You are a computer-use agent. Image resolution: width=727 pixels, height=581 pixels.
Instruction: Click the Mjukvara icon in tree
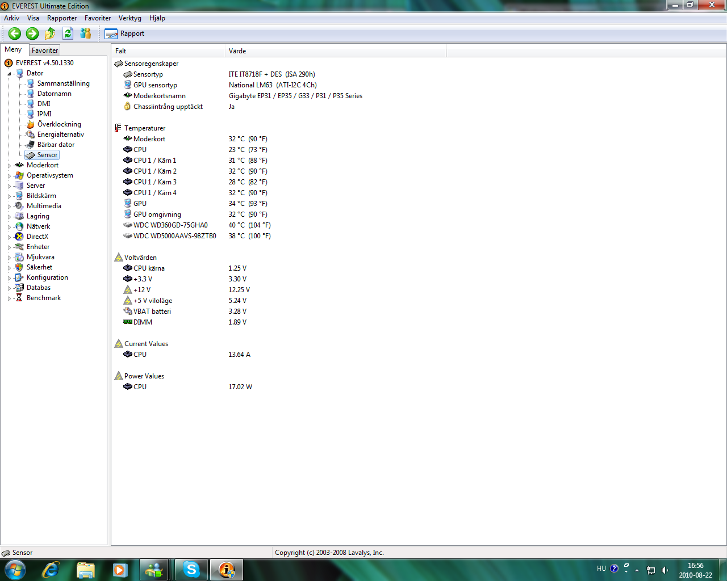(x=19, y=257)
